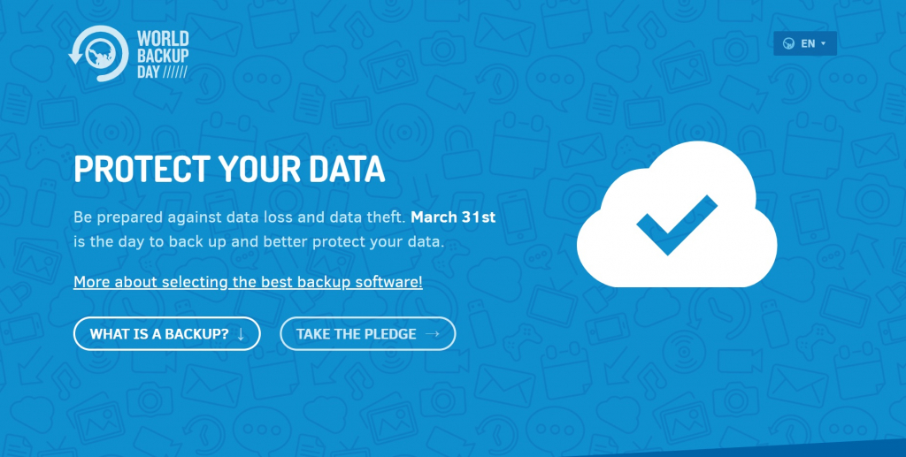This screenshot has width=906, height=457.
Task: Open the EN language dropdown
Action: pos(804,43)
